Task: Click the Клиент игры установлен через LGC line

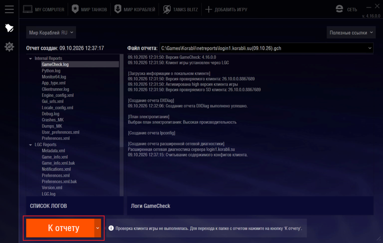Action: 178,63
